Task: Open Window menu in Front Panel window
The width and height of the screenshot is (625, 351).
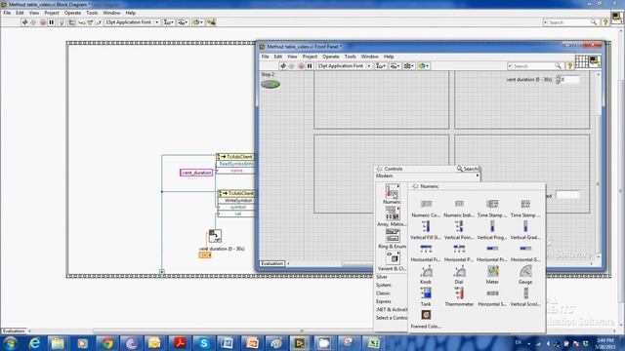Action: pyautogui.click(x=369, y=57)
